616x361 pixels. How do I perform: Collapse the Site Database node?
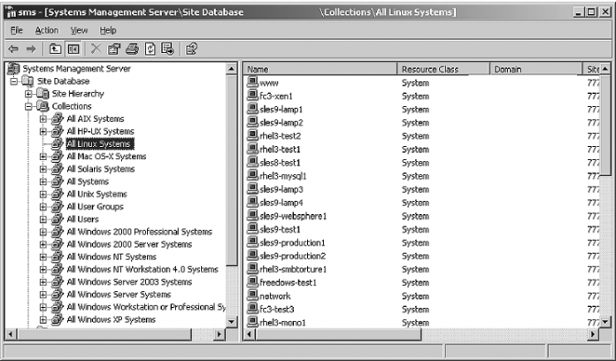click(14, 81)
